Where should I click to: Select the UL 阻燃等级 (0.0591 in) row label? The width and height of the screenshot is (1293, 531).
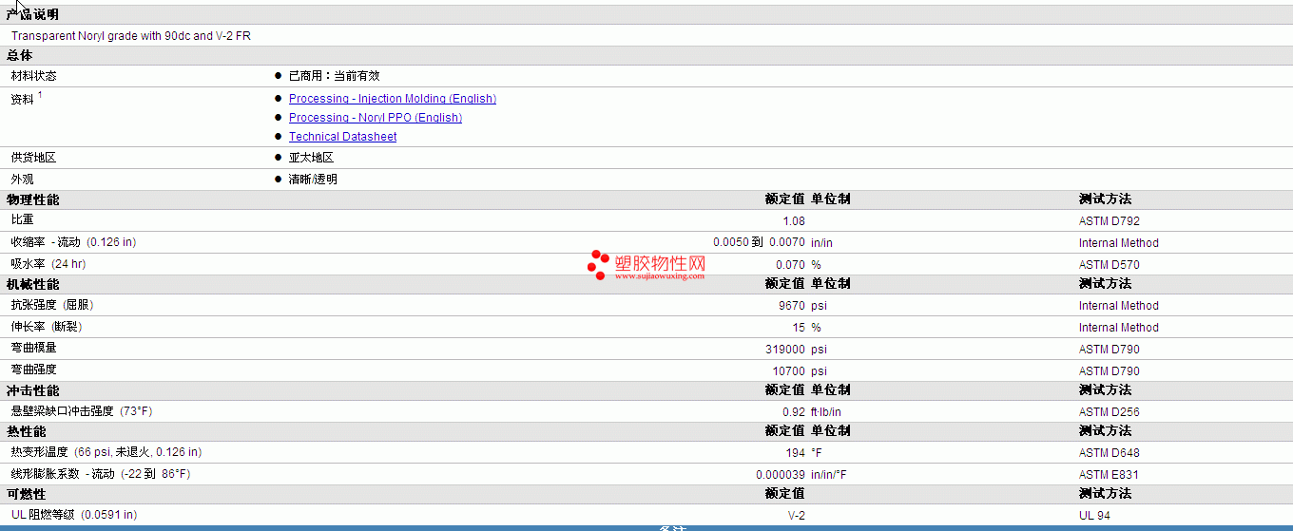tap(74, 514)
